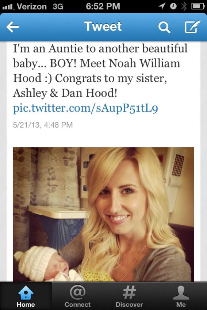Tap the 5/21/13, 4:48 PM timestamp
Image resolution: width=207 pixels, height=310 pixels.
pos(43,125)
